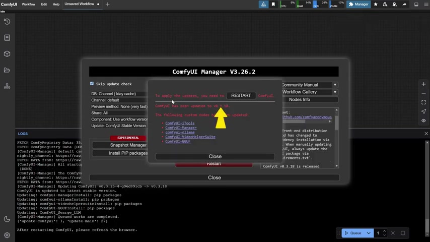Cancel current run with X icon by queue
The width and height of the screenshot is (430, 242).
click(x=393, y=233)
